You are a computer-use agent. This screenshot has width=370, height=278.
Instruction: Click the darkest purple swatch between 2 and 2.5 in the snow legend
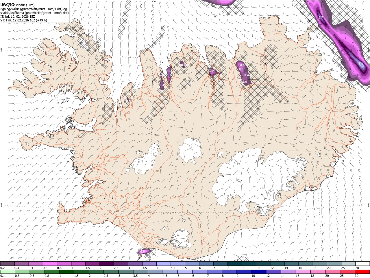(106, 264)
